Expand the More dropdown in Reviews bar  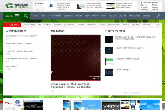point(158,25)
